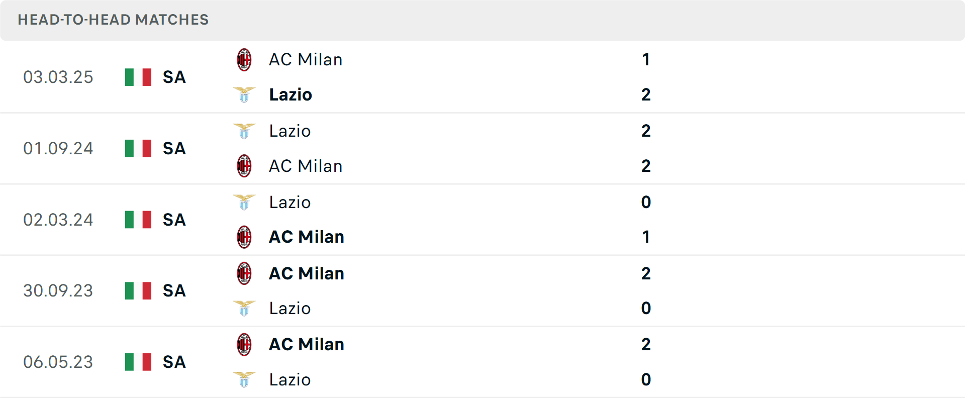Click Italy flag in 03.03.25 row
The height and width of the screenshot is (398, 965).
138,77
